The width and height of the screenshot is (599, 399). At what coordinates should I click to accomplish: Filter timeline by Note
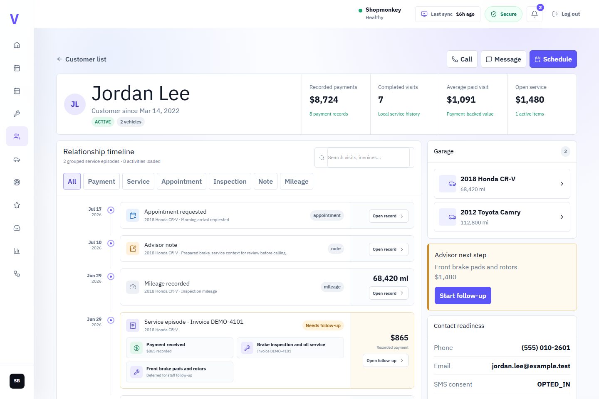coord(265,181)
